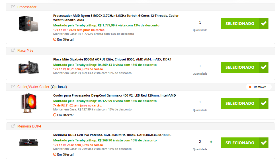Click the checkmark icon on memory SELECIONADO
The width and height of the screenshot is (279, 161).
[264, 143]
